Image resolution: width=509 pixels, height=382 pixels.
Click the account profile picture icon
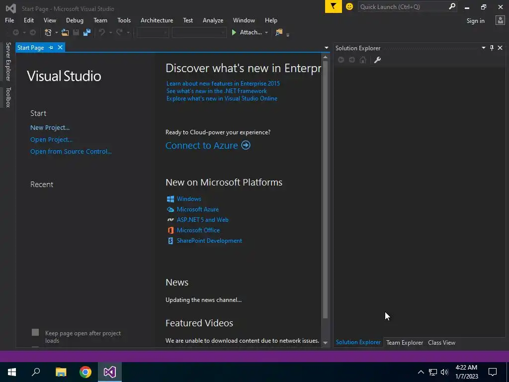[500, 20]
